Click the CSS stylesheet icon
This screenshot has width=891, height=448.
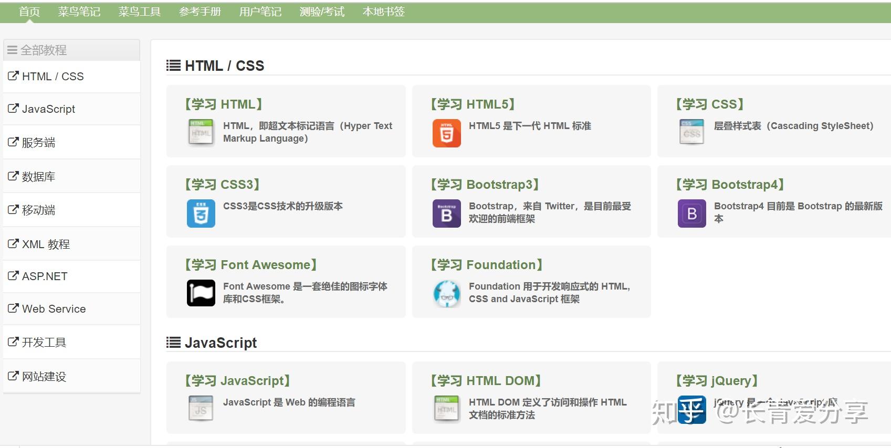[691, 132]
